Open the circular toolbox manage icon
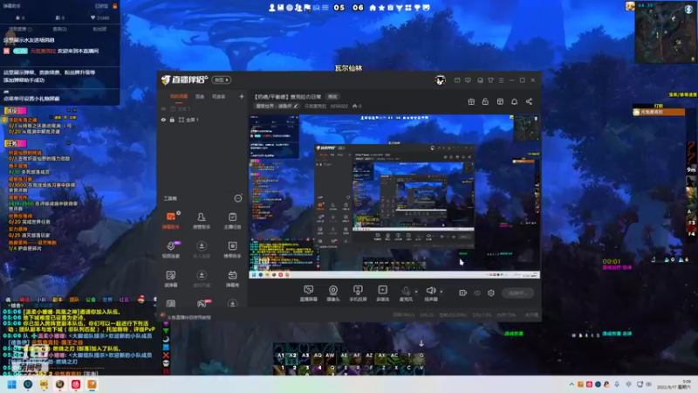Viewport: 698px width, 393px height. (238, 198)
